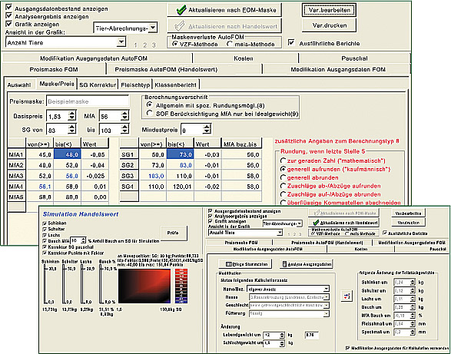The height and width of the screenshot is (354, 451).
Task: Choose generell aufrunden (kaufmännisch) rounding
Action: 283,169
